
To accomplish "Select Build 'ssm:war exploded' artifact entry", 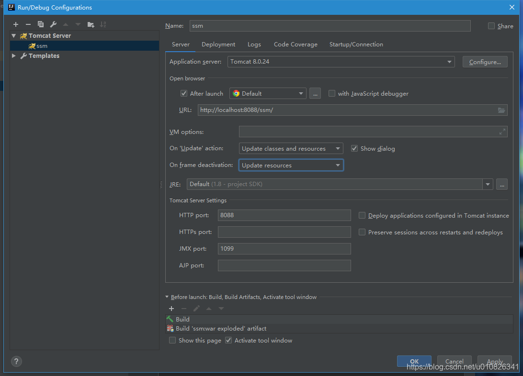I will (339, 328).
